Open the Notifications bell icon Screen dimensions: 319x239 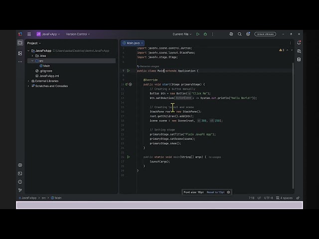pos(299,43)
